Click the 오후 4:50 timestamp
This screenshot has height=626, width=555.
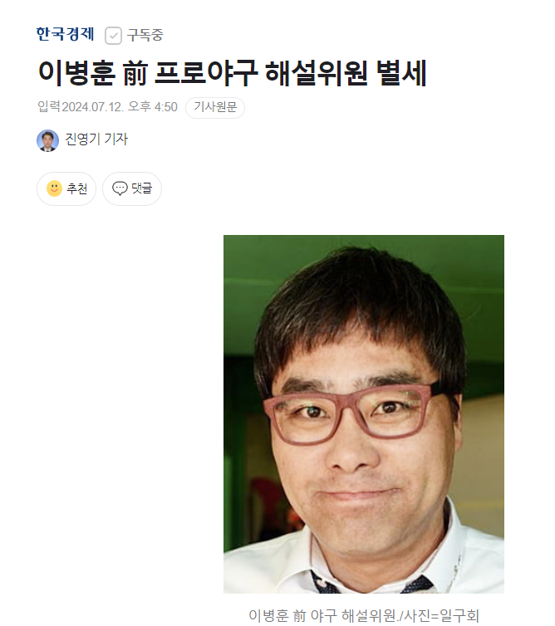[x=153, y=107]
